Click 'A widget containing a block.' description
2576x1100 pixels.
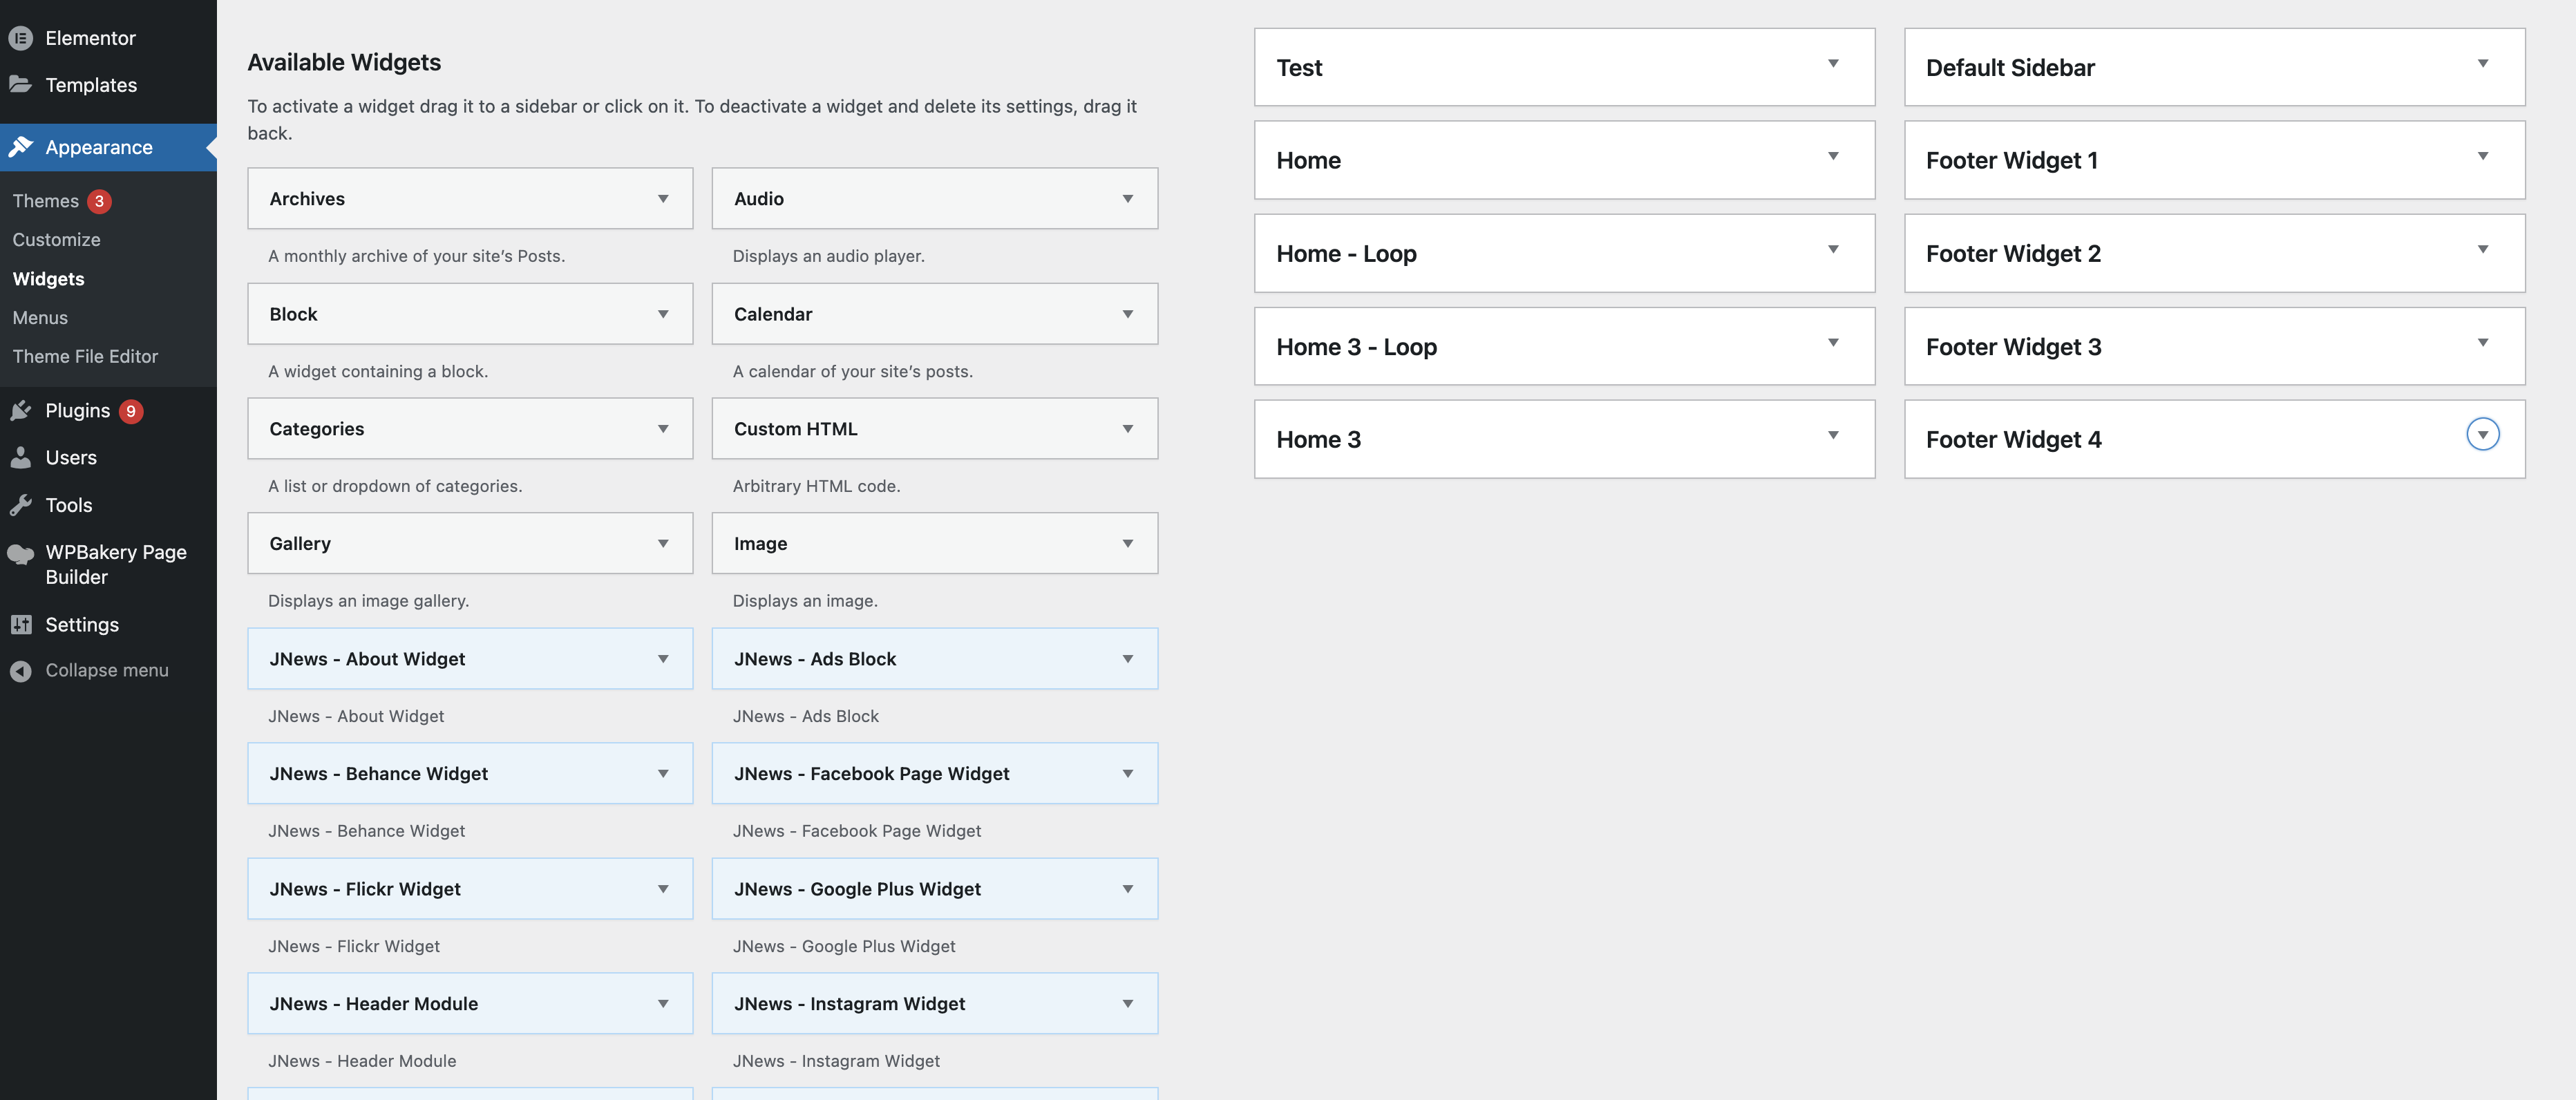pos(378,371)
